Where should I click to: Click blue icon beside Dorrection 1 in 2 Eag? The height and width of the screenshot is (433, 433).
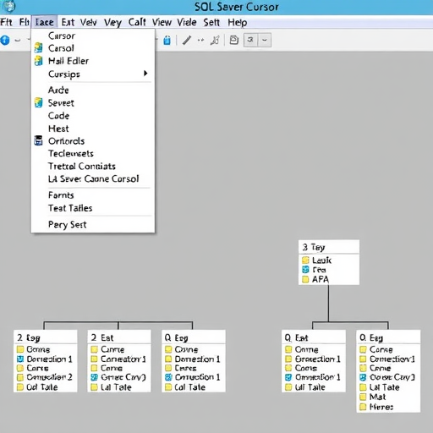(x=20, y=359)
